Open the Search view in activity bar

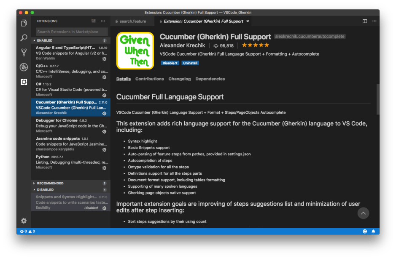pyautogui.click(x=24, y=38)
